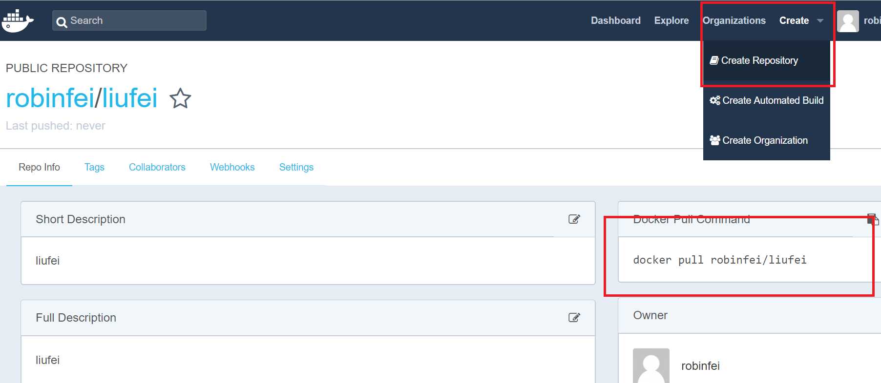
Task: Switch to the Repo Info tab
Action: coord(39,167)
